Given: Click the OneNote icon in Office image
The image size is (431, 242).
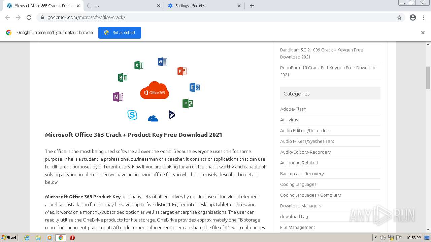Looking at the screenshot, I should (x=118, y=97).
